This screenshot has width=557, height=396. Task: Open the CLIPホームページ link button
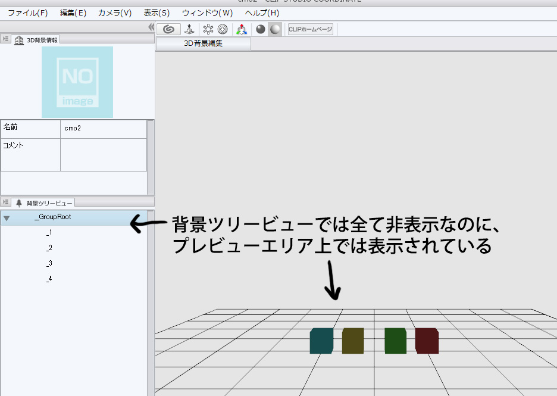(310, 29)
